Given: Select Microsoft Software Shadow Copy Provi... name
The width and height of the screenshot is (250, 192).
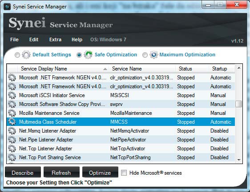Looking at the screenshot, I should pos(62,104).
